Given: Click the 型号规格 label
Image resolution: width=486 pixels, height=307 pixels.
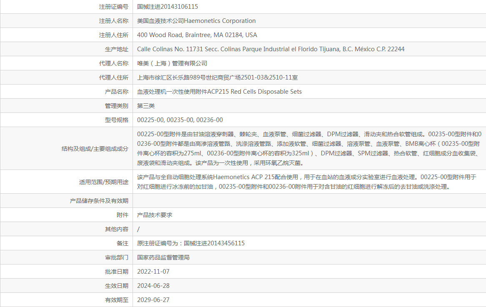Looking at the screenshot, I should 117,120.
